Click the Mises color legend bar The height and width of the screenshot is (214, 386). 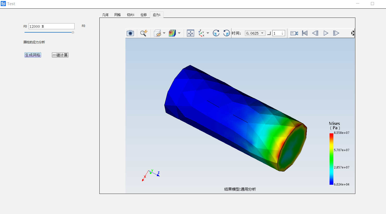pos(331,159)
